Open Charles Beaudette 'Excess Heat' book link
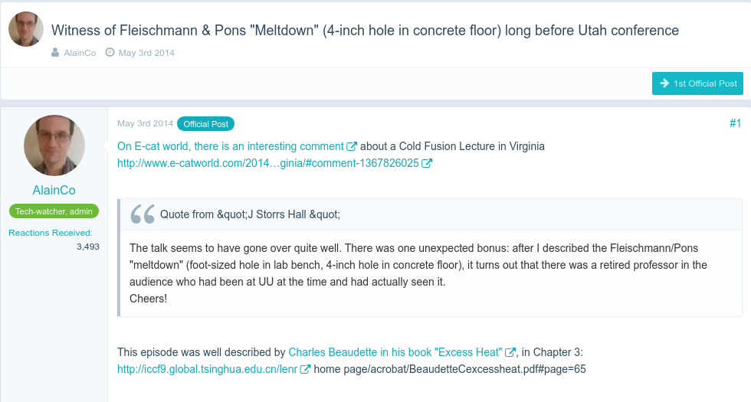751x402 pixels. tap(395, 352)
